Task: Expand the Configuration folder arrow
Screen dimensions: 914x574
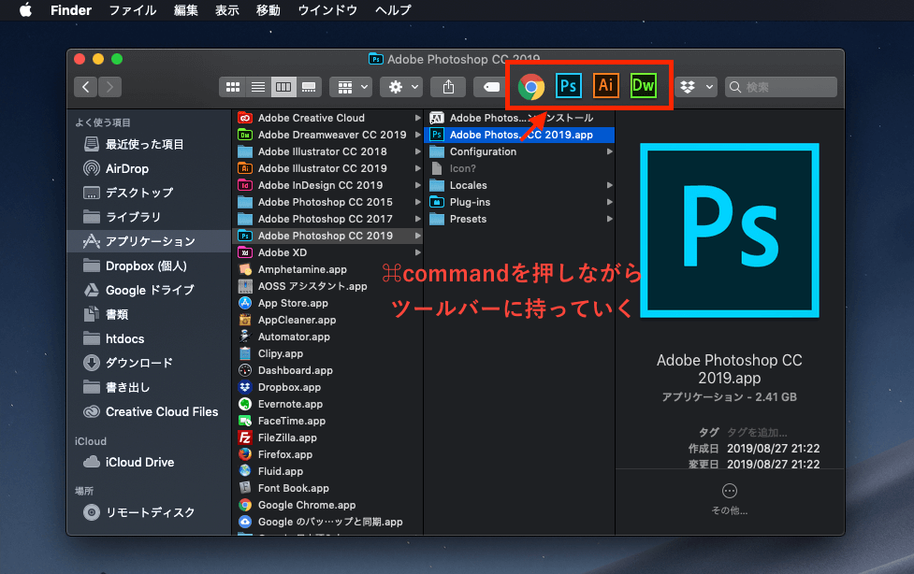Action: pyautogui.click(x=610, y=151)
